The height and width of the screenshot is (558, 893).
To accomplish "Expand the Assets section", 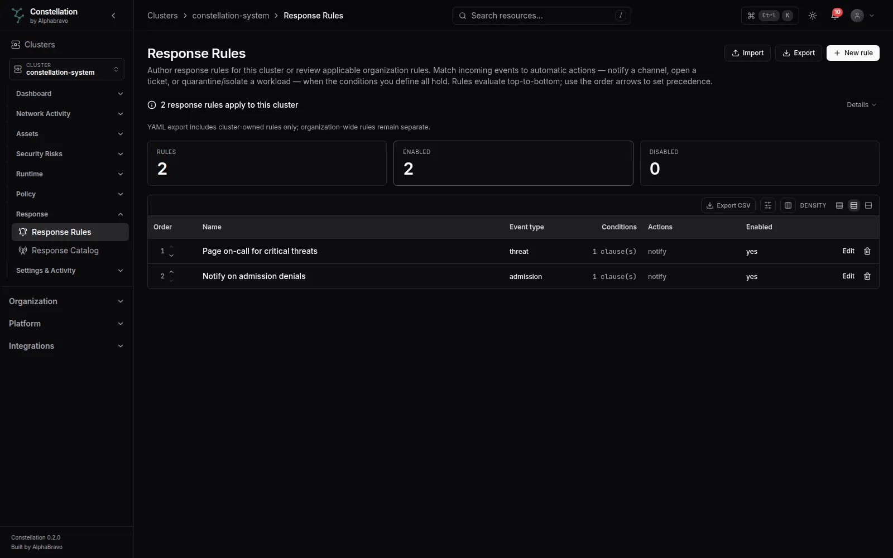I will coord(69,134).
